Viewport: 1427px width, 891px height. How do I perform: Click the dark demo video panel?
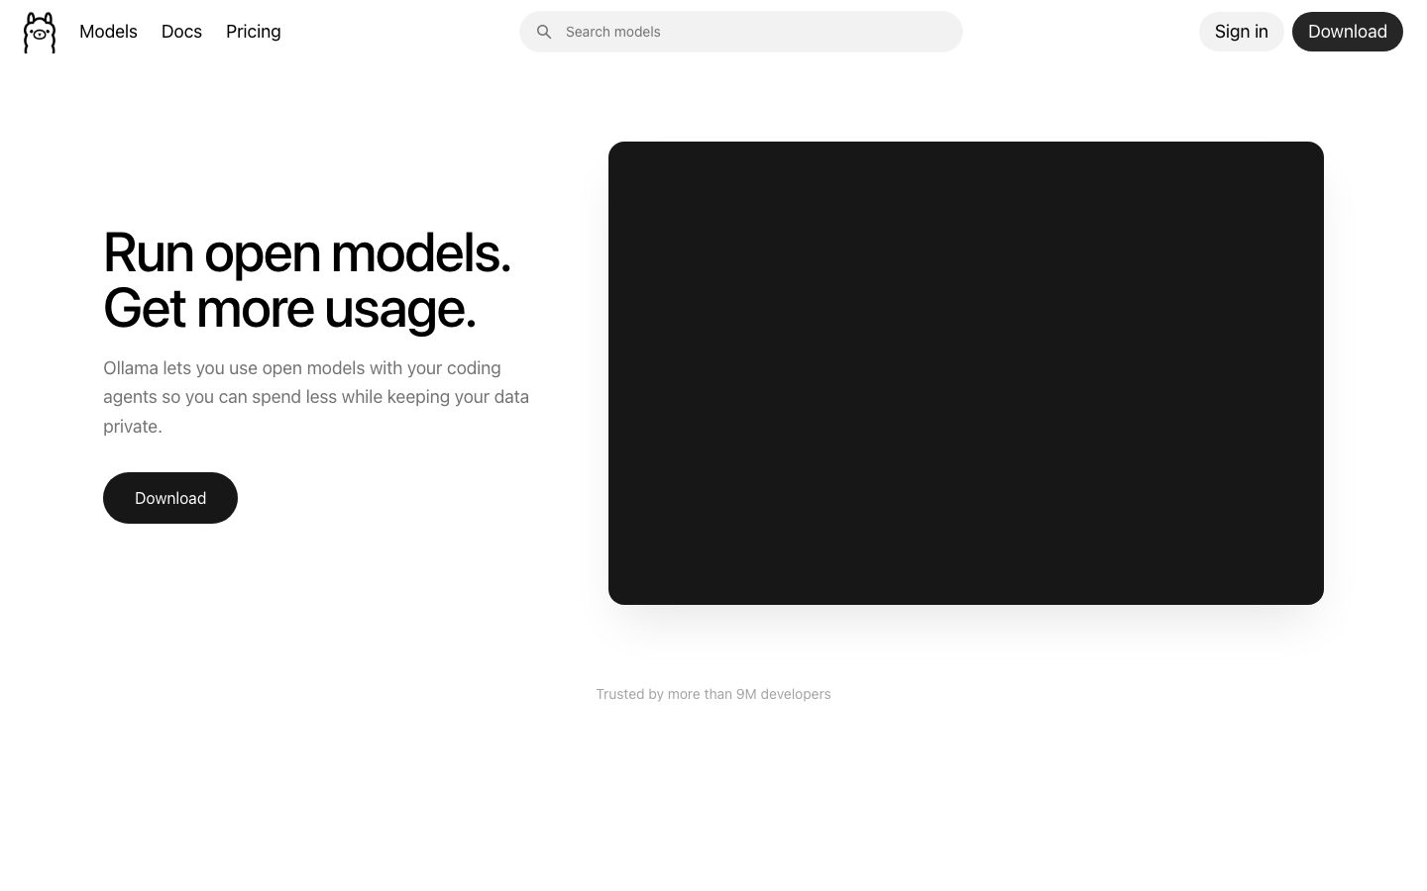coord(966,373)
